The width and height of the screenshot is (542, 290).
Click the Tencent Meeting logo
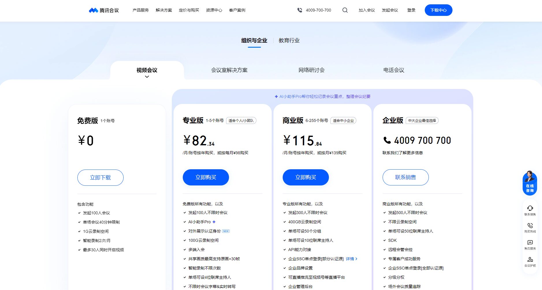click(x=104, y=10)
